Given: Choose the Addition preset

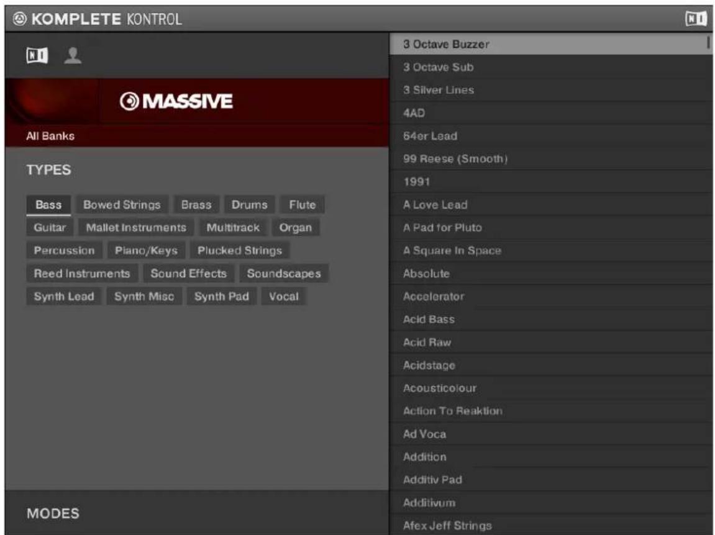Looking at the screenshot, I should 551,457.
